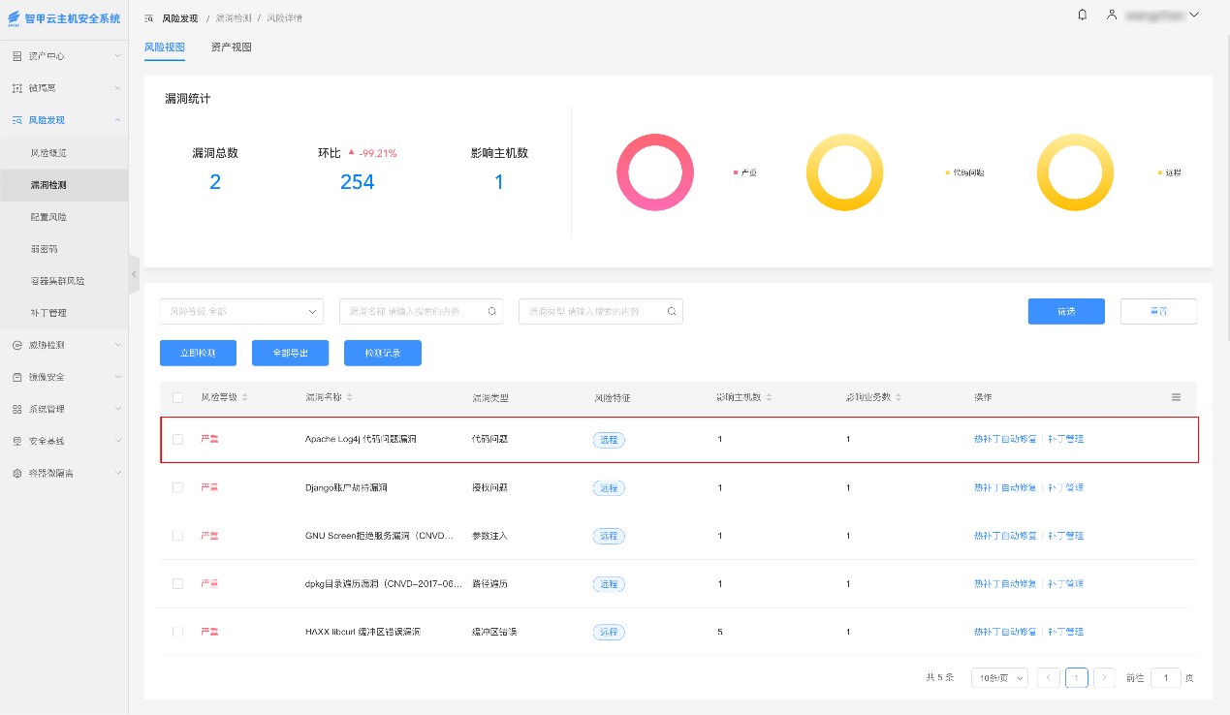The height and width of the screenshot is (715, 1230).
Task: Check the Django账户劫持漏洞 row checkbox
Action: [x=177, y=487]
